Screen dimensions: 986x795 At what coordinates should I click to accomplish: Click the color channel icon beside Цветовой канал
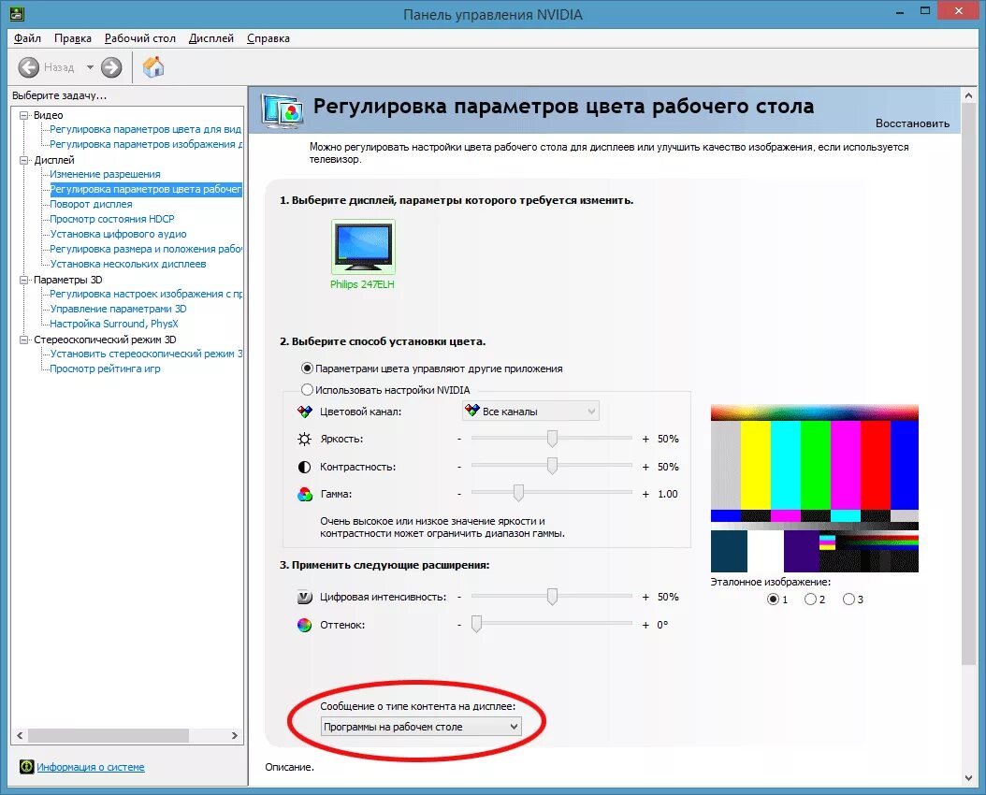pos(304,412)
